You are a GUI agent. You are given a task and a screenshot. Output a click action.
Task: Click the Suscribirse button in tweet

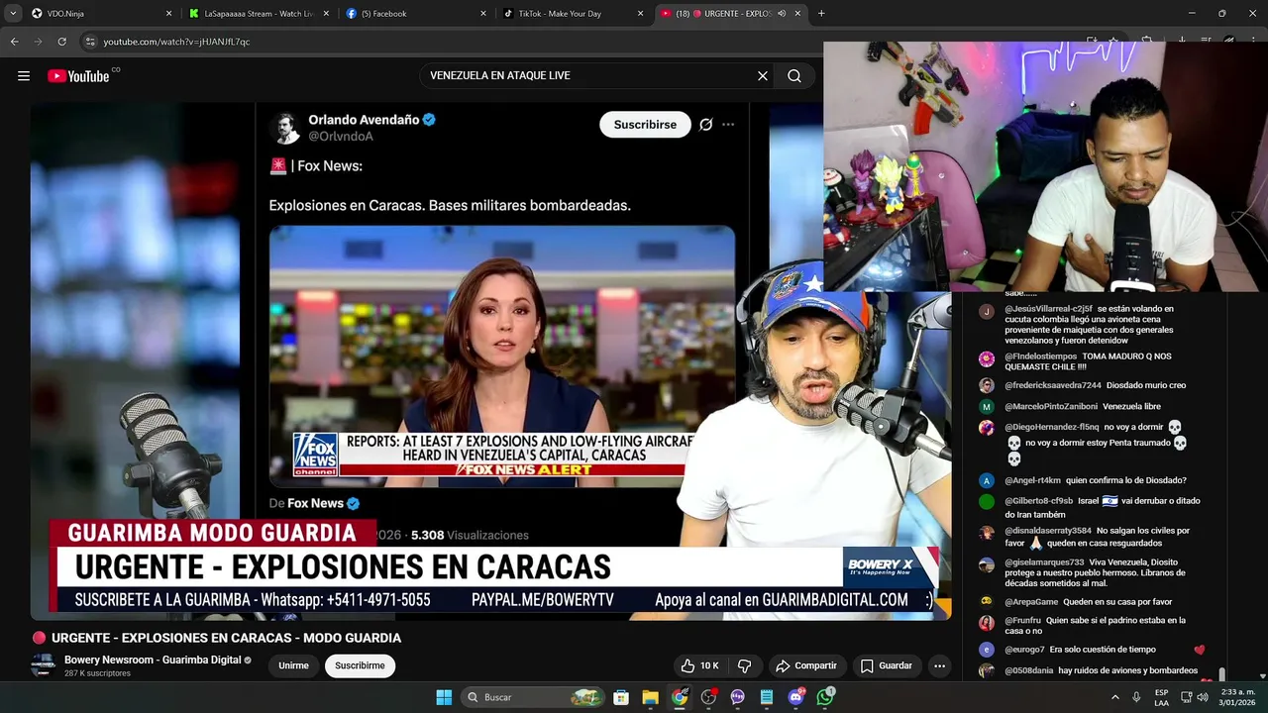pos(645,125)
